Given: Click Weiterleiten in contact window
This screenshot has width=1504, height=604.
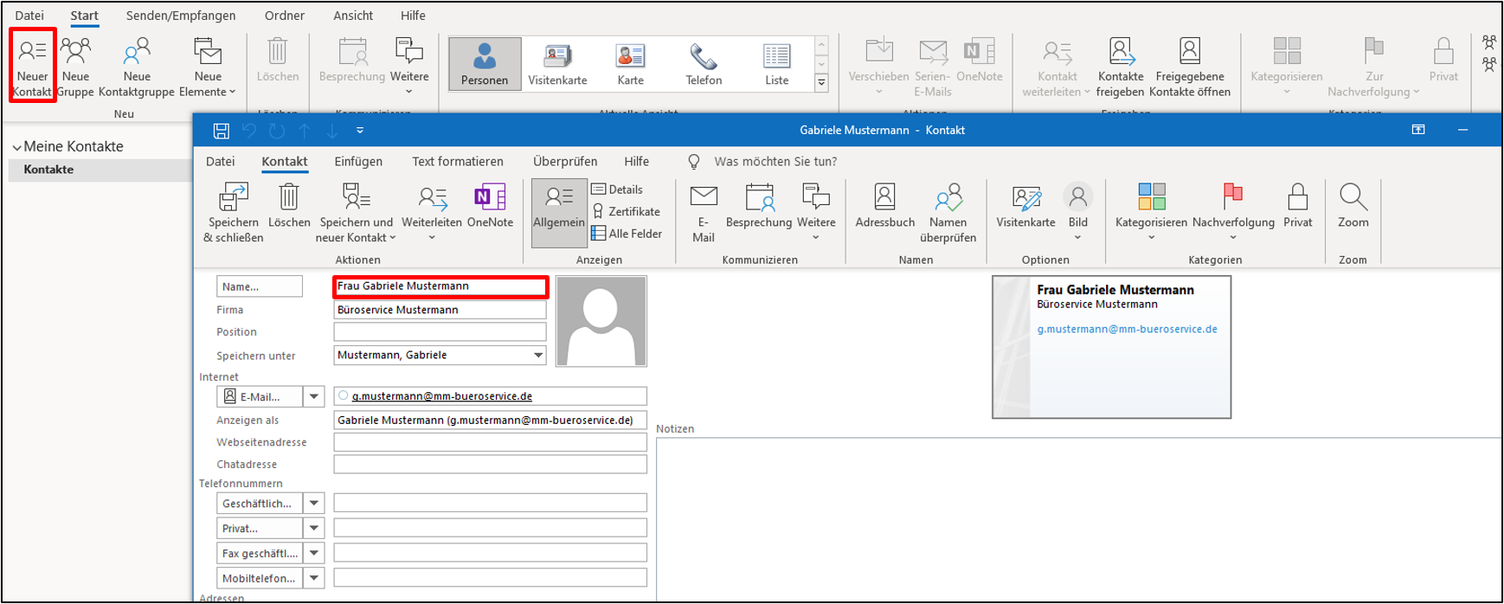Looking at the screenshot, I should tap(432, 213).
